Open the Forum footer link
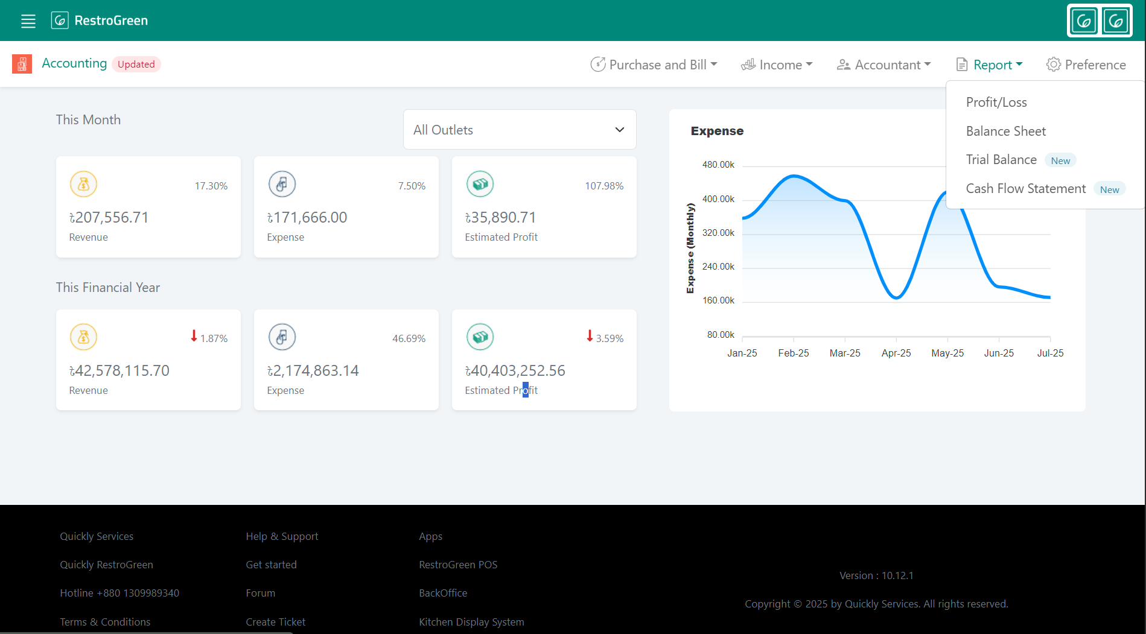The image size is (1146, 634). [x=260, y=593]
